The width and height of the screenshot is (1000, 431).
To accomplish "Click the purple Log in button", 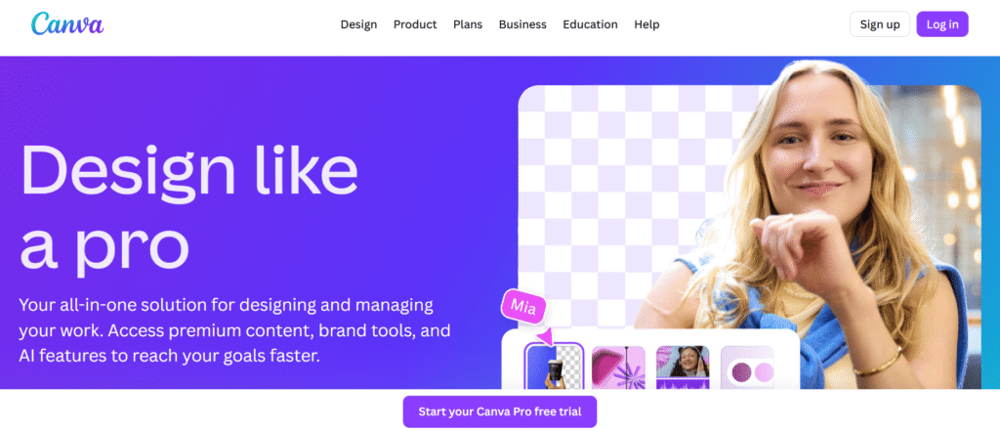I will coord(942,24).
